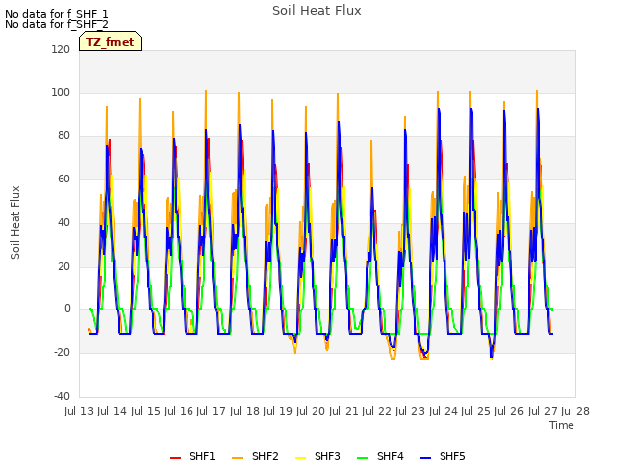635x476 pixels.
Task: Click the y-axis value 60
Action: pyautogui.click(x=63, y=178)
